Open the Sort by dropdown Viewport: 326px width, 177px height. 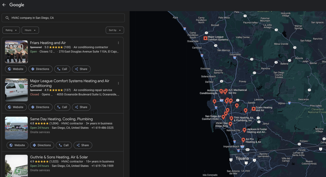pos(115,30)
